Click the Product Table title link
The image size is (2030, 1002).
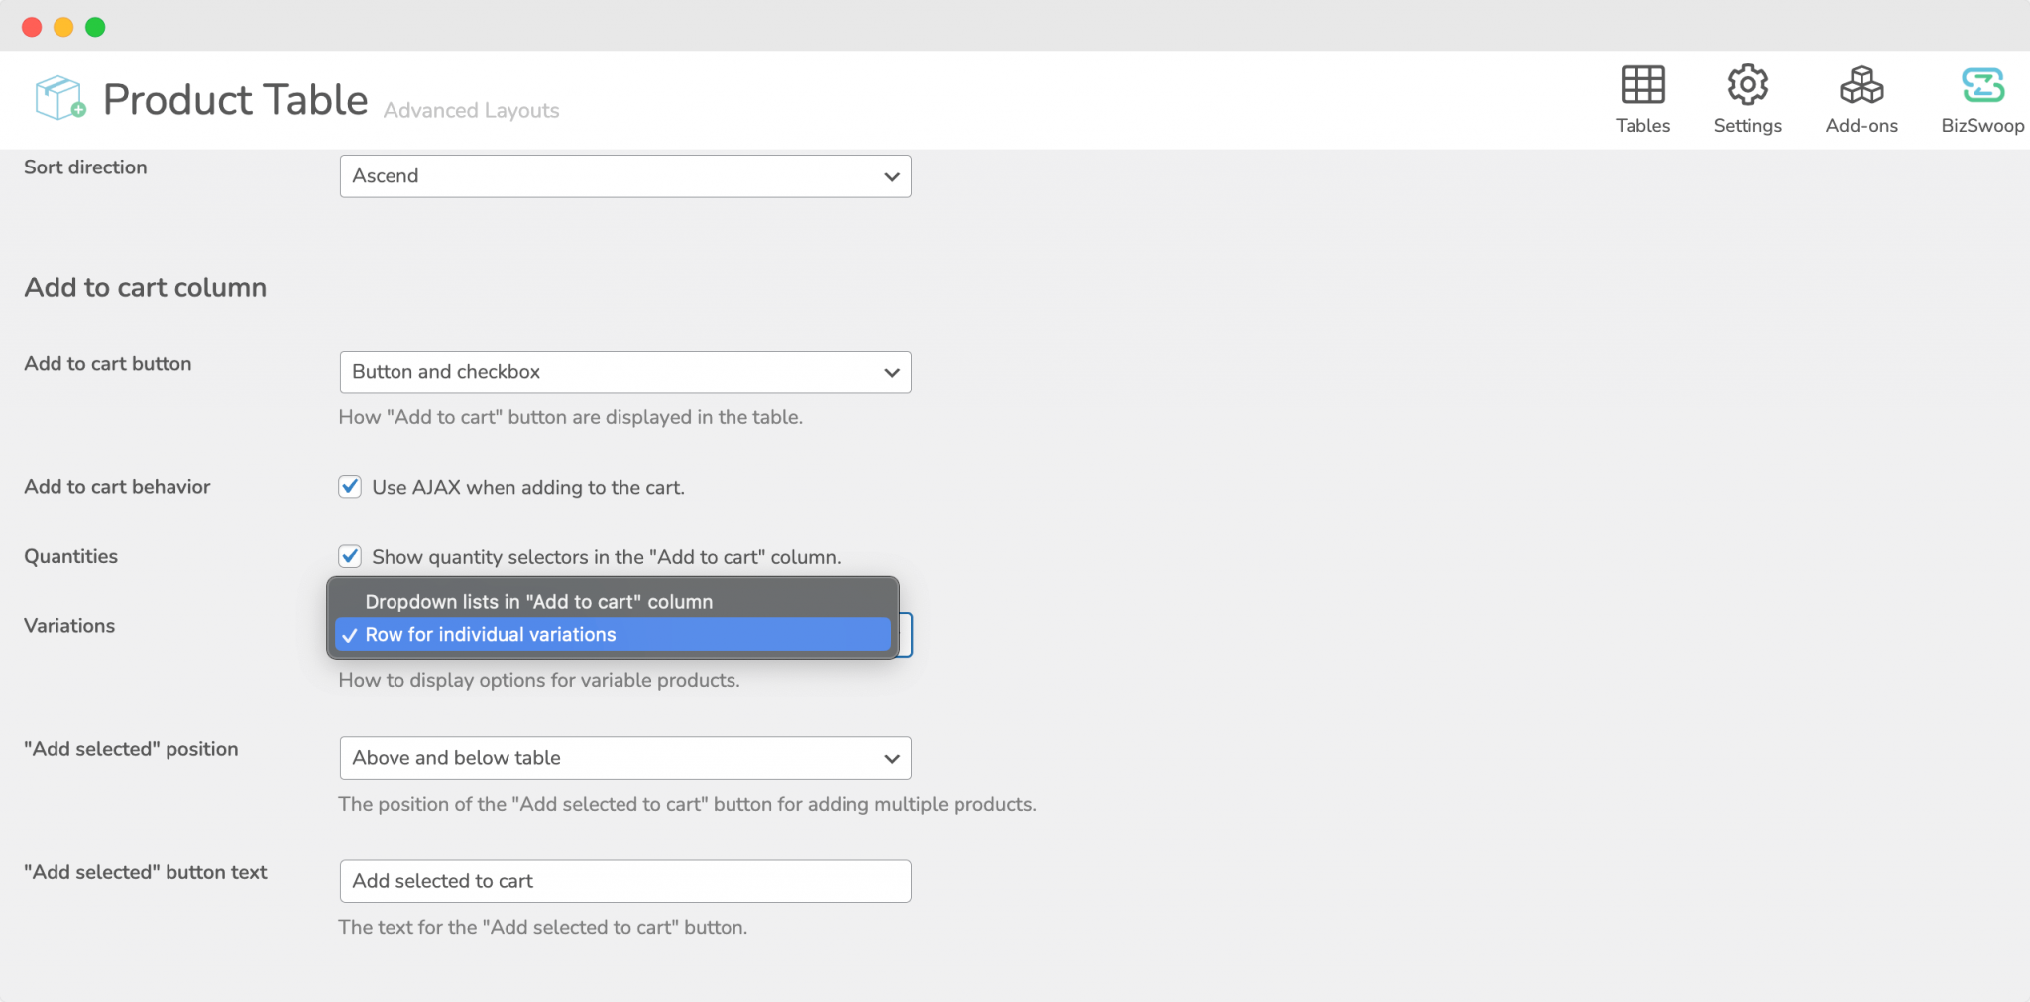click(x=235, y=98)
